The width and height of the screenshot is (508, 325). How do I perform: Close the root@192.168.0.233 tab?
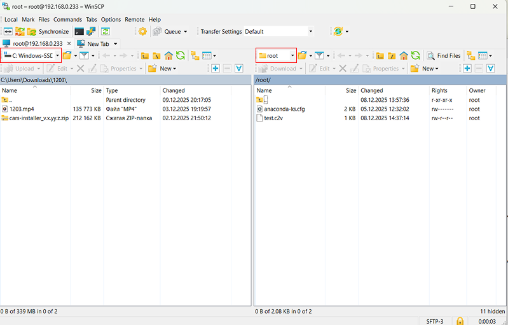(69, 43)
